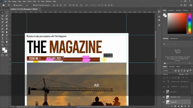Open the Layers panel flyout menu
This screenshot has width=193, height=108.
[192, 67]
